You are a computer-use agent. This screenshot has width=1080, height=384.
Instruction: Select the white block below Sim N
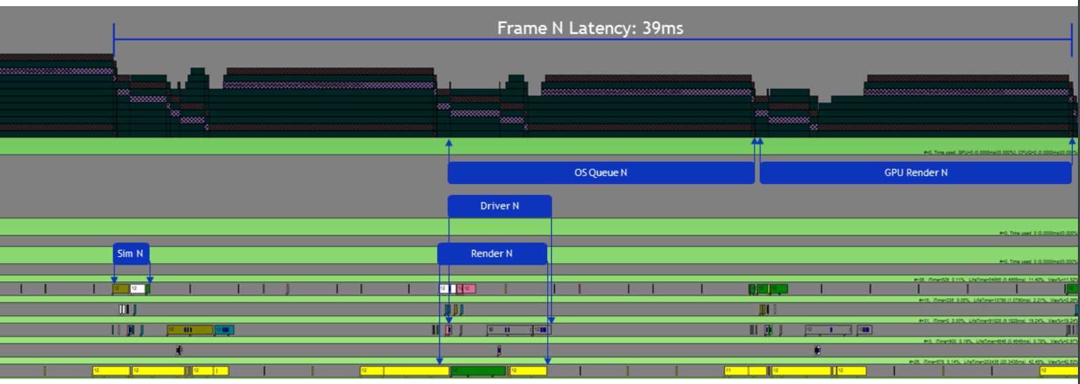point(138,289)
